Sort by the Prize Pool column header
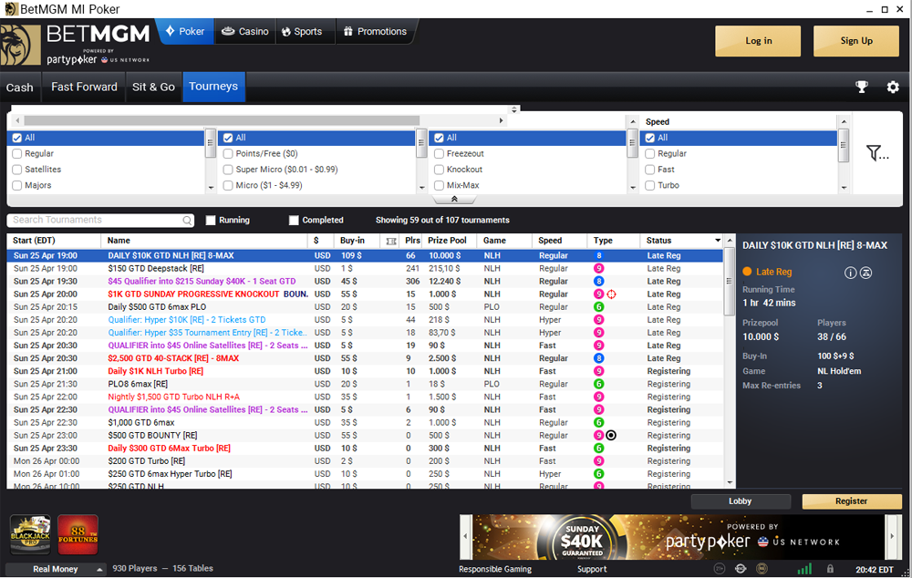 tap(447, 241)
